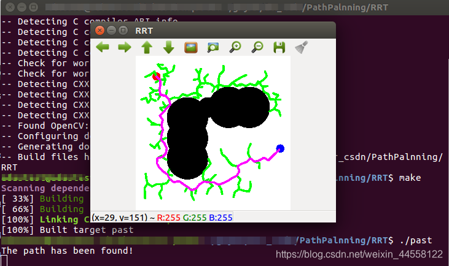Pan image right with the right arrow
This screenshot has width=449, height=266.
[x=125, y=47]
